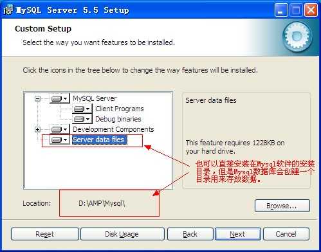The width and height of the screenshot is (321, 252).
Task: Proceed with the Next button
Action: tap(238, 234)
